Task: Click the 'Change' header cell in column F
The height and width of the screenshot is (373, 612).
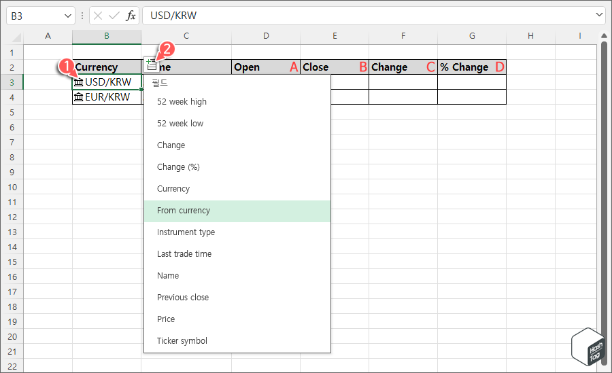Action: click(x=403, y=67)
